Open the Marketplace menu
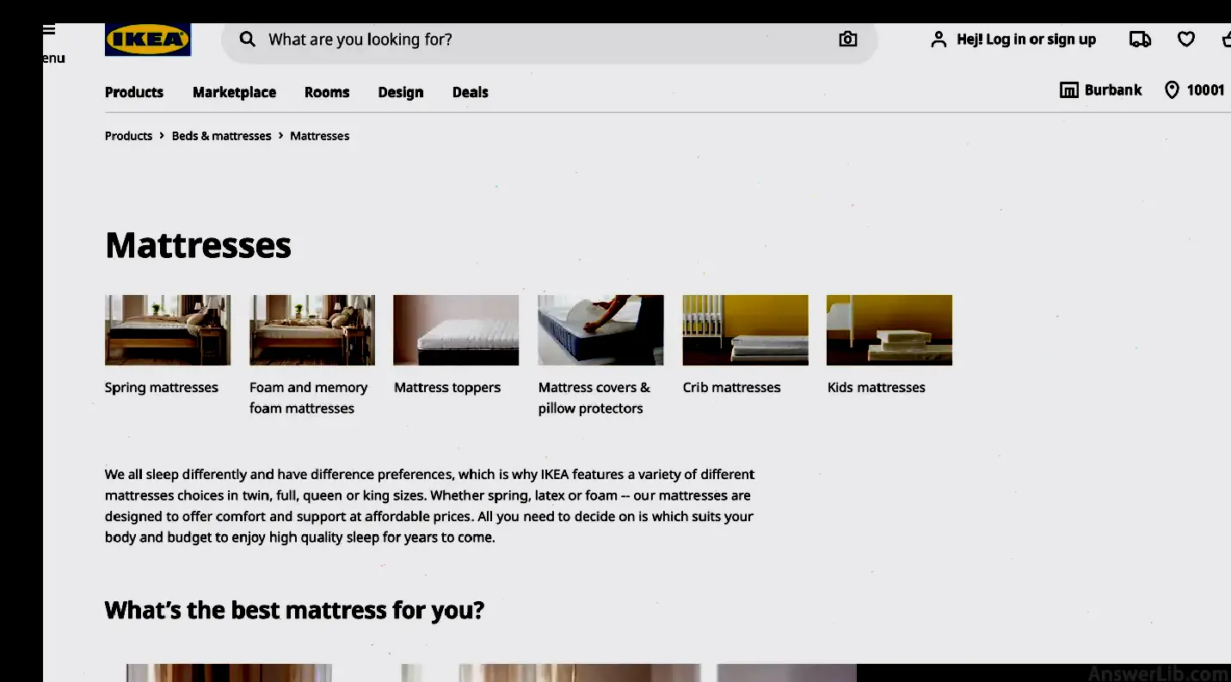Viewport: 1231px width, 682px height. coord(234,92)
